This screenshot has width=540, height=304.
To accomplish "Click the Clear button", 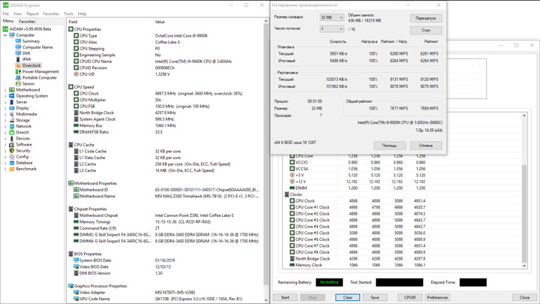I will 347,297.
